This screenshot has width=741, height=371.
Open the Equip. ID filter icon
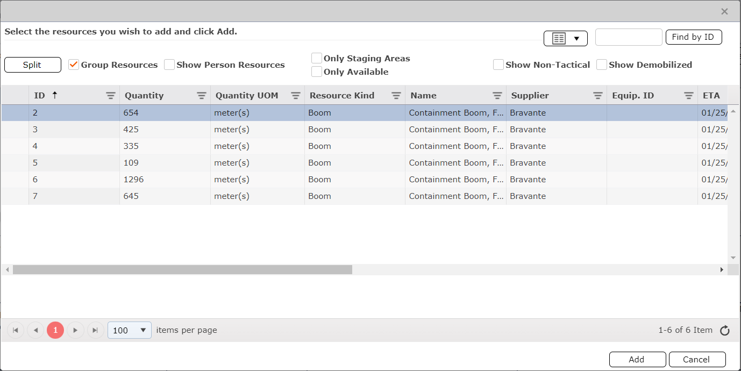tap(688, 96)
